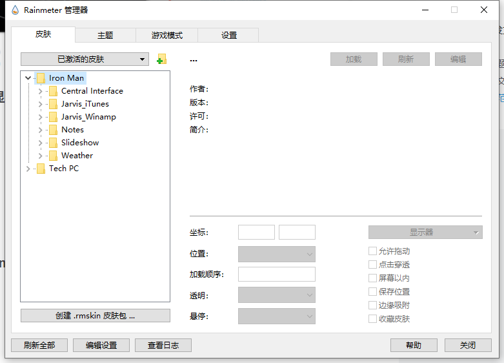Switch to the 皮肤 tab
The height and width of the screenshot is (363, 504).
pyautogui.click(x=43, y=34)
